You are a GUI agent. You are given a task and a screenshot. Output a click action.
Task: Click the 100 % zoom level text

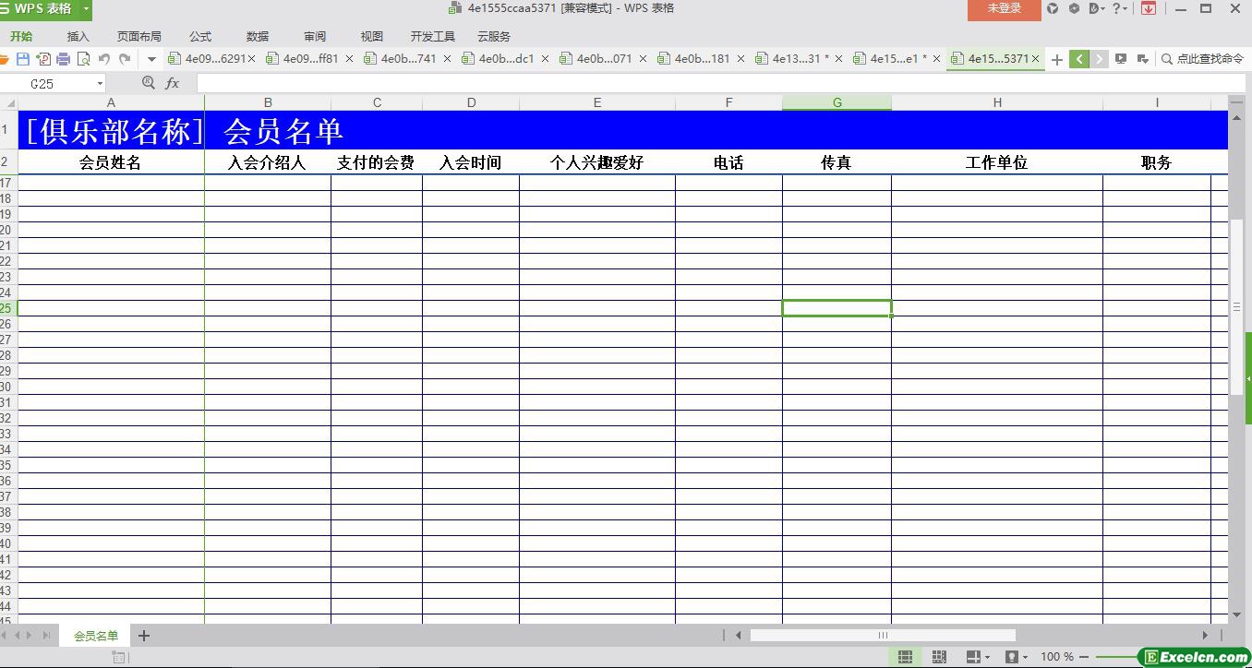pyautogui.click(x=1057, y=657)
